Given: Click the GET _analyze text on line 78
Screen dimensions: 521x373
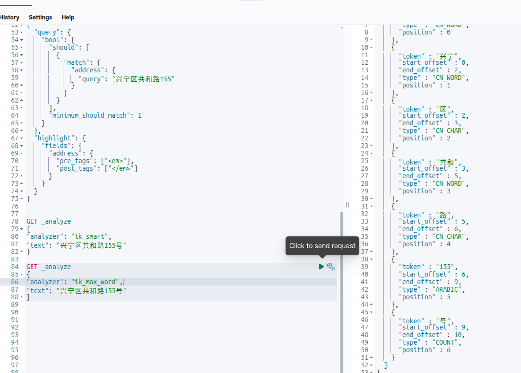Looking at the screenshot, I should pos(49,222).
